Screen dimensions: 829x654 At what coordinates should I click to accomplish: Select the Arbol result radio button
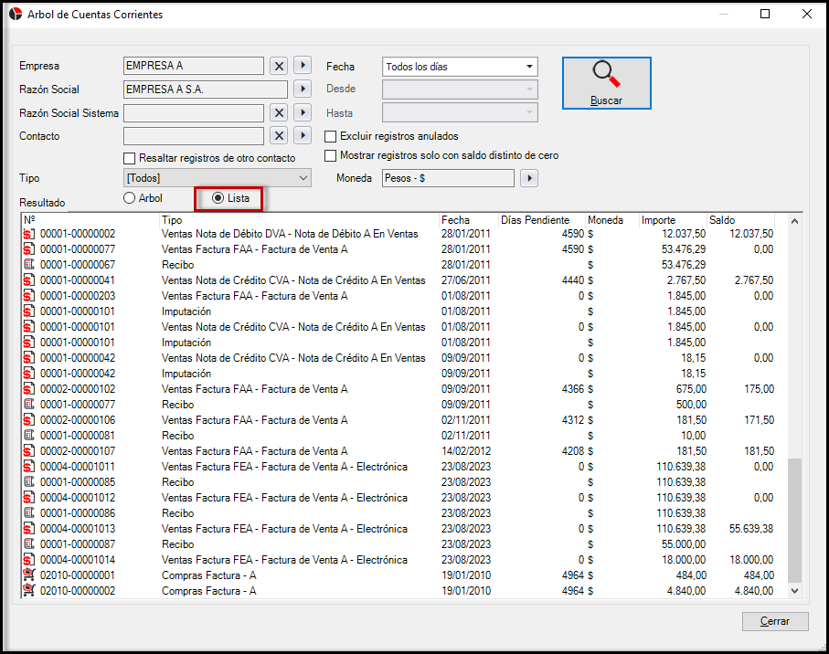coord(130,198)
